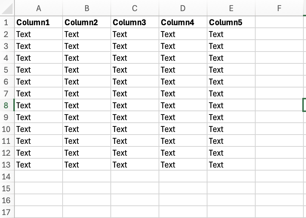This screenshot has width=306, height=218.
Task: Select row 1 header
Action: click(x=7, y=22)
